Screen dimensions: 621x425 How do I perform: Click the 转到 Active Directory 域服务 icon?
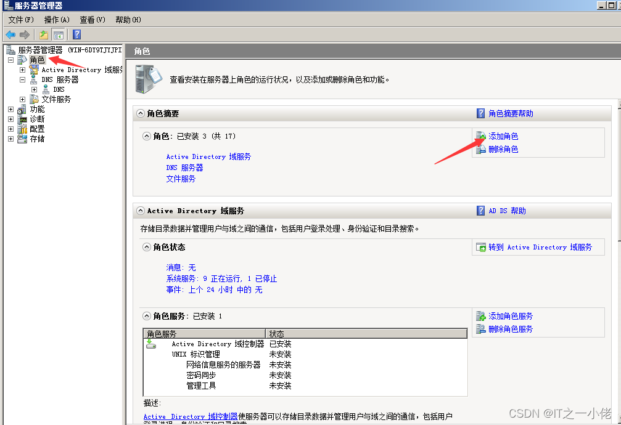pos(481,248)
